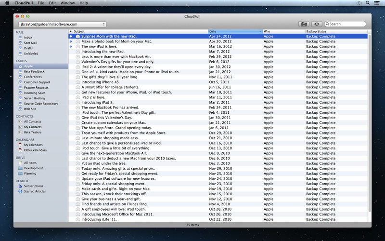Open the Window menu

pyautogui.click(x=68, y=3)
